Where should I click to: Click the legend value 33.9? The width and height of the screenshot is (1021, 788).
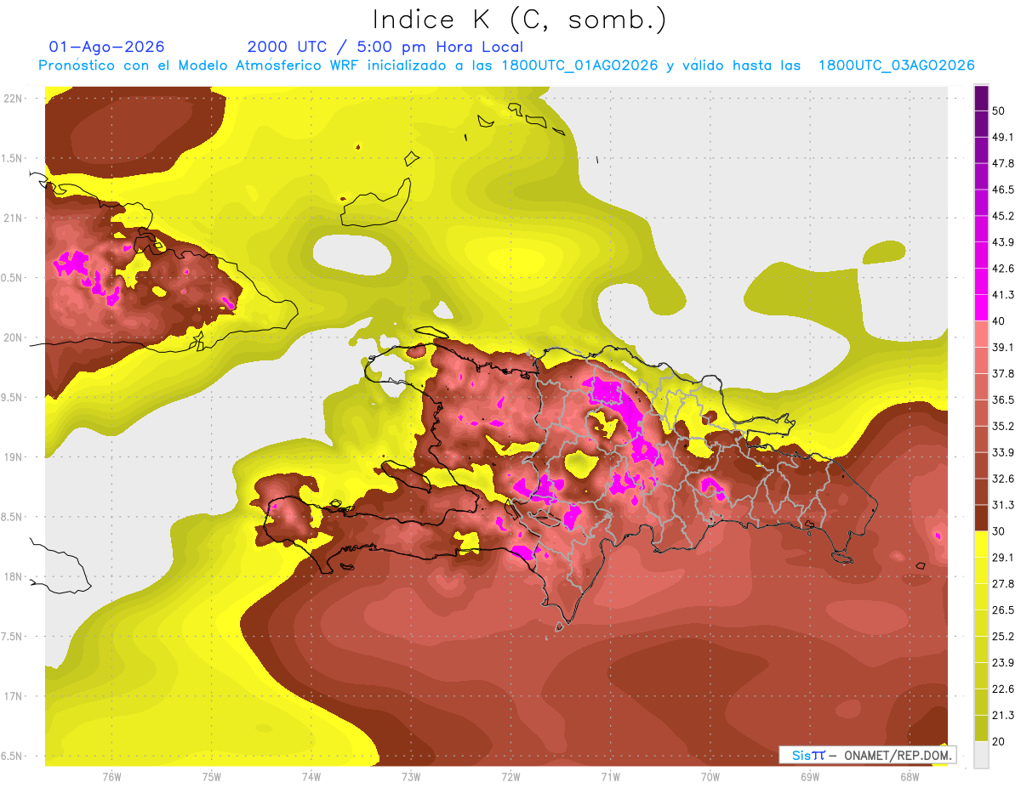pyautogui.click(x=1003, y=452)
